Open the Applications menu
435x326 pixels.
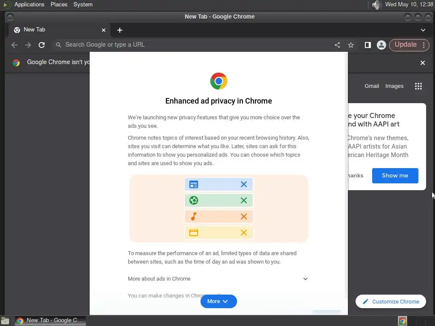click(29, 4)
